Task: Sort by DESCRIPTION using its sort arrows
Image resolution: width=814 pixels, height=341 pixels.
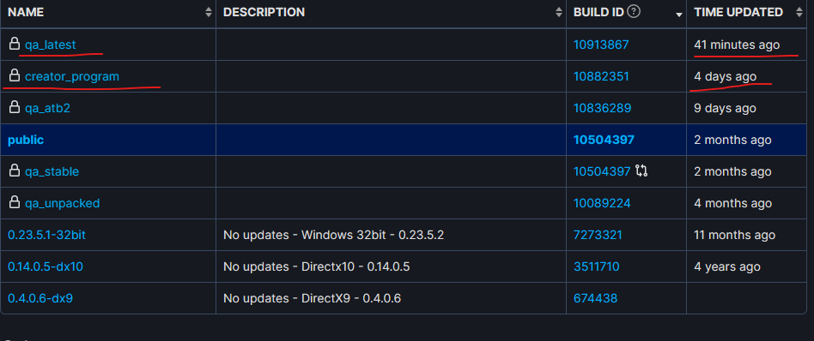Action: [x=559, y=13]
